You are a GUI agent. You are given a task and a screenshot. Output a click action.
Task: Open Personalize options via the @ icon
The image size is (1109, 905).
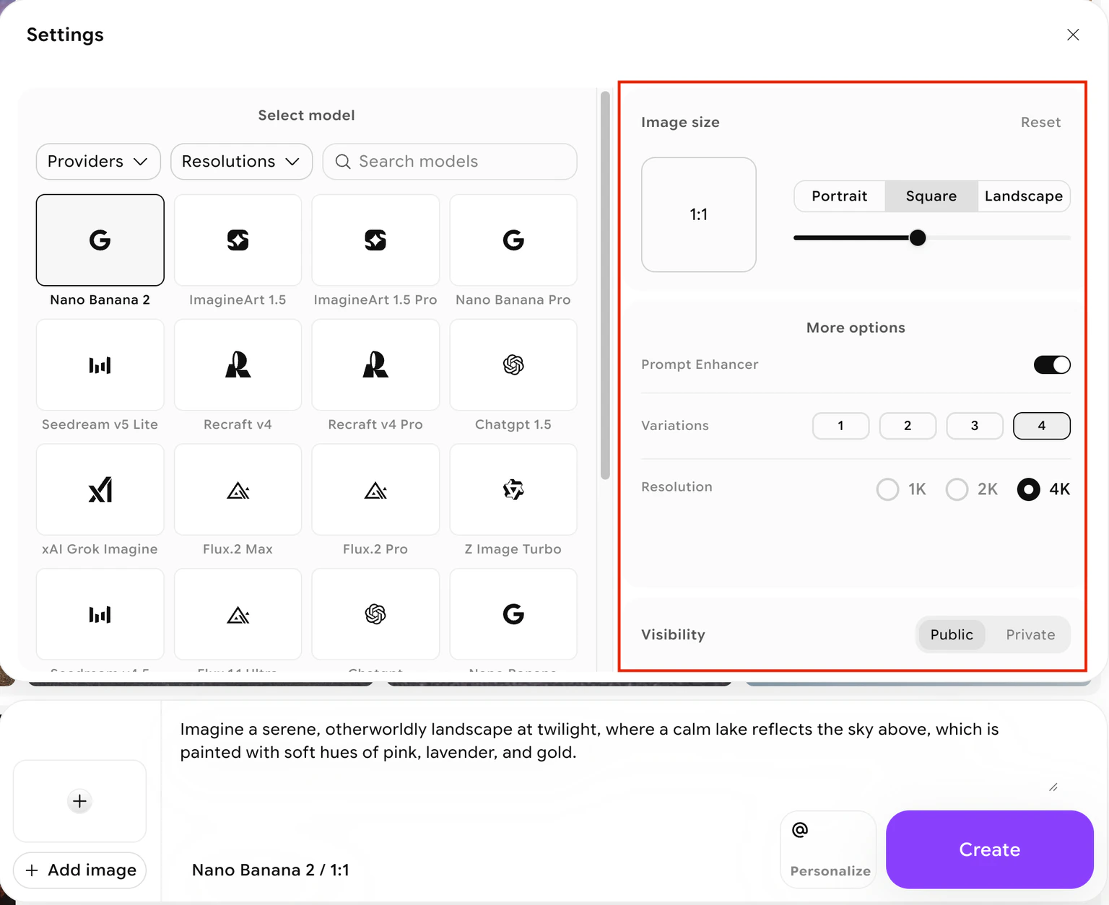827,849
